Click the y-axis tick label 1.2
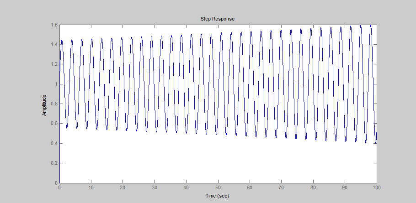The image size is (416, 203). click(x=54, y=64)
